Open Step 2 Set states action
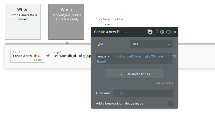Viewport: 215px width, 119px height. [72, 56]
